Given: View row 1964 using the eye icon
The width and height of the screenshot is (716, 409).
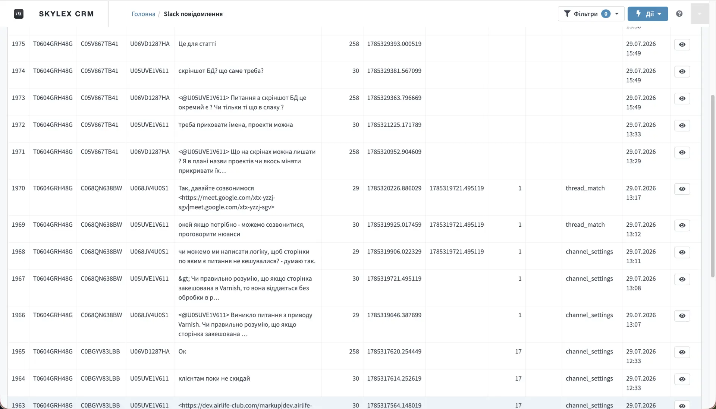Looking at the screenshot, I should pyautogui.click(x=682, y=379).
